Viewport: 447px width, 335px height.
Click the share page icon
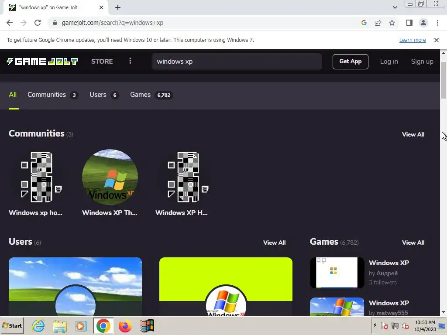(378, 23)
